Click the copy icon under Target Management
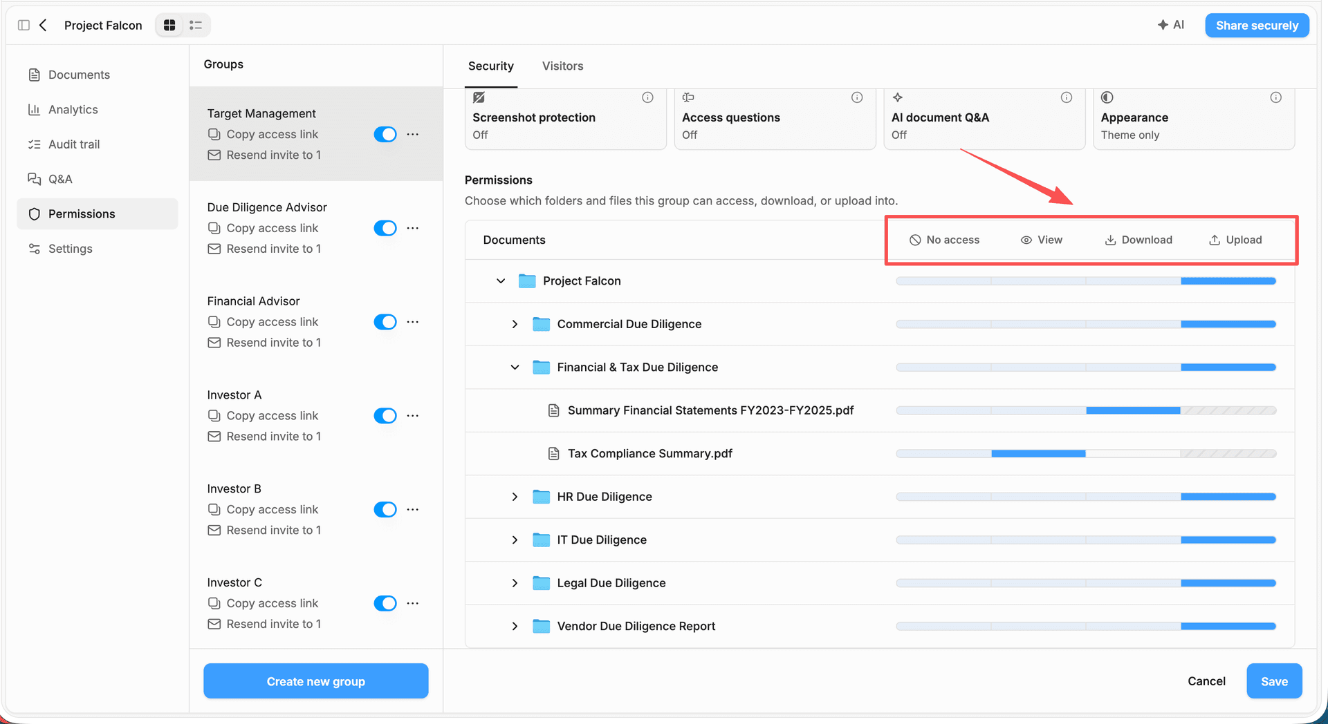This screenshot has height=724, width=1328. click(x=214, y=134)
